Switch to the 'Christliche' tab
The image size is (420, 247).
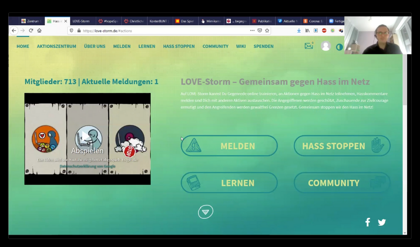click(134, 21)
